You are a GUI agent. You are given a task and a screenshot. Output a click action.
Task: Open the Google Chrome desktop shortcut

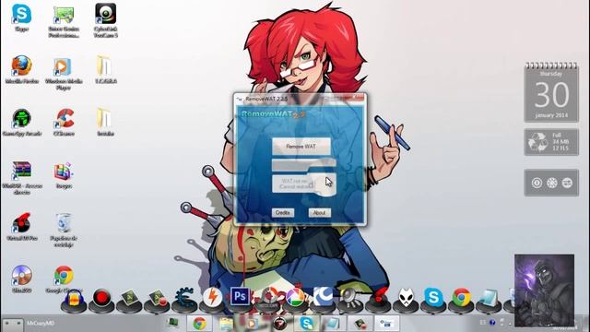click(x=64, y=279)
